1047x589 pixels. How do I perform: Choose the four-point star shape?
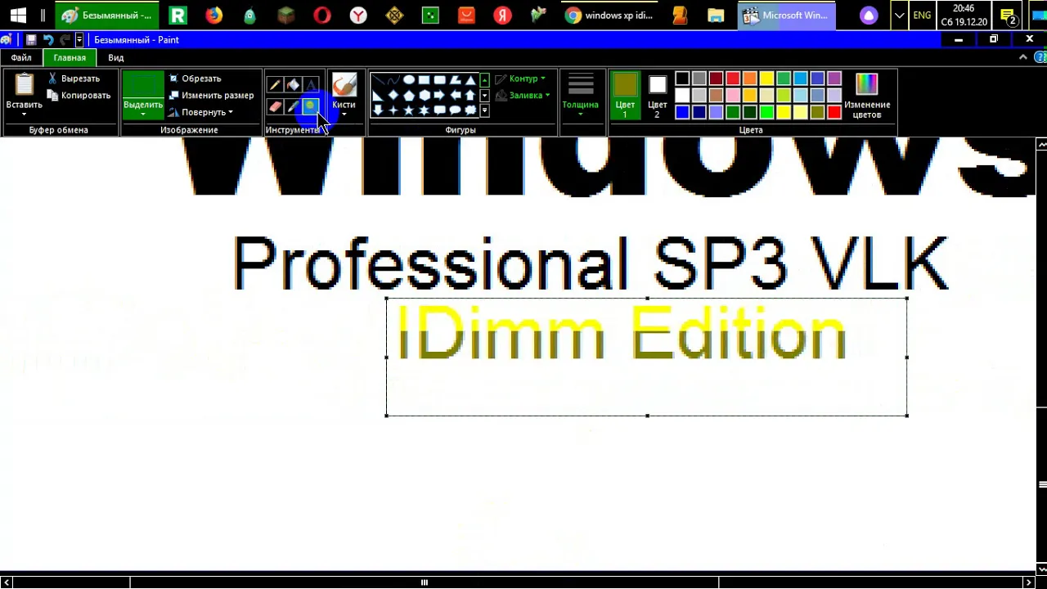pos(393,110)
